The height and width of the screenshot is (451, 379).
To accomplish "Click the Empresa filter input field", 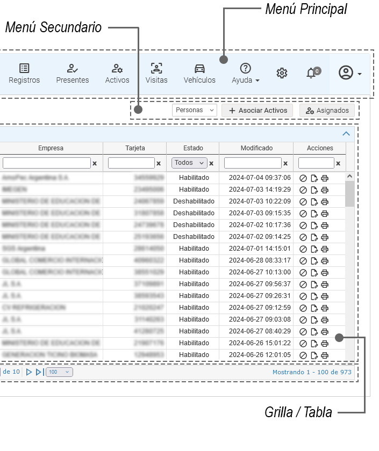I will pos(46,163).
